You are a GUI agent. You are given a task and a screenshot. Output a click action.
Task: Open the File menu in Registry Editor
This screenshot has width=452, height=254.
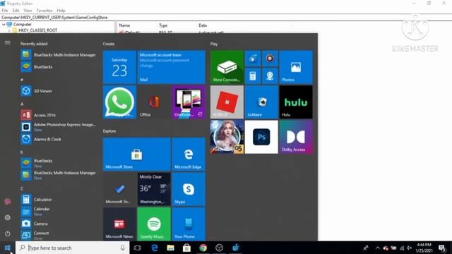pyautogui.click(x=5, y=11)
